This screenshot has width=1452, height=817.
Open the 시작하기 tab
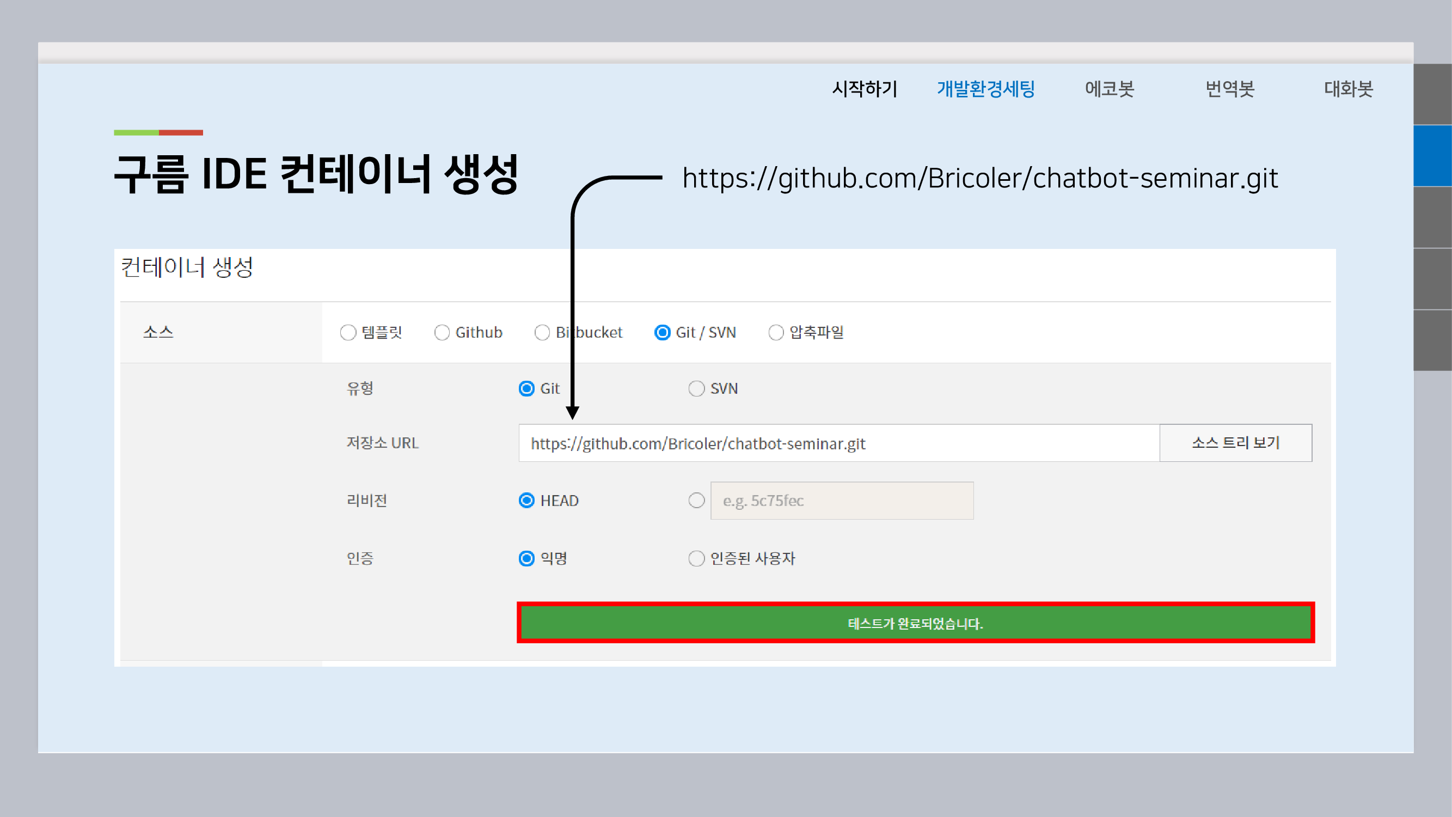click(864, 89)
